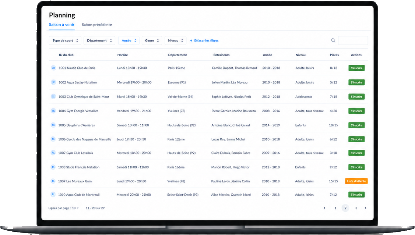Click the current page 2 button
415x235 pixels.
tap(345, 208)
